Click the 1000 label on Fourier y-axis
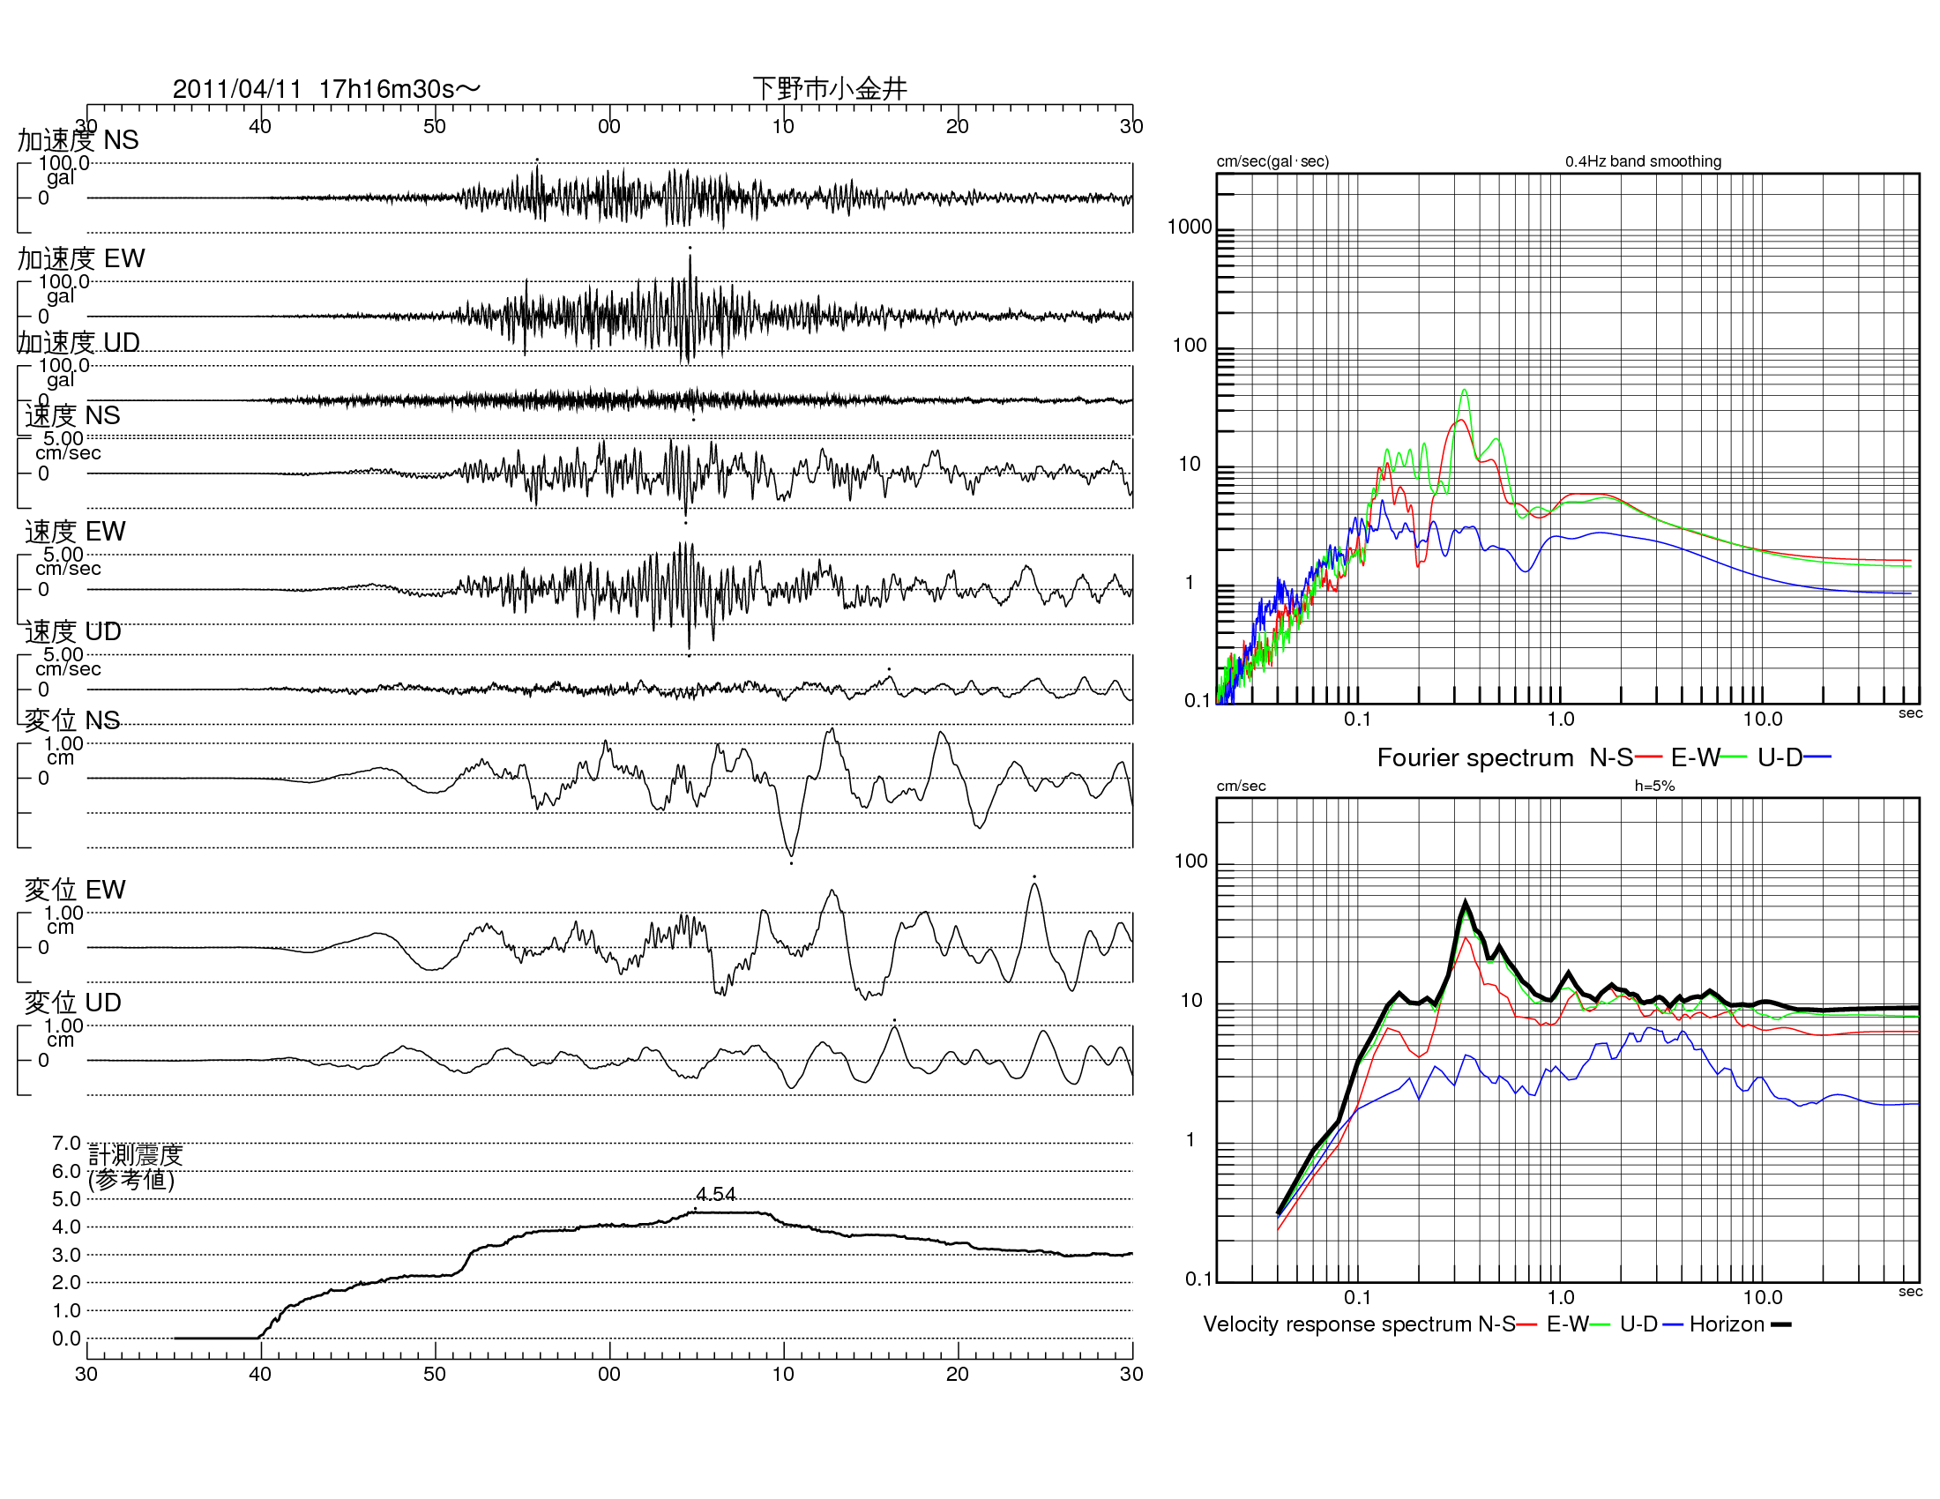Viewport: 1940px width, 1499px height. (x=1190, y=227)
